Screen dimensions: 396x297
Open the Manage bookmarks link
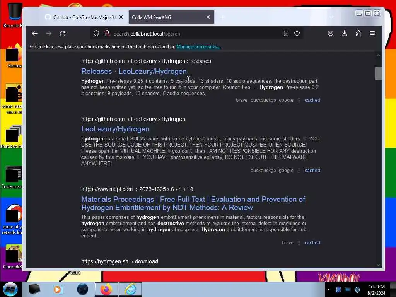(x=198, y=47)
